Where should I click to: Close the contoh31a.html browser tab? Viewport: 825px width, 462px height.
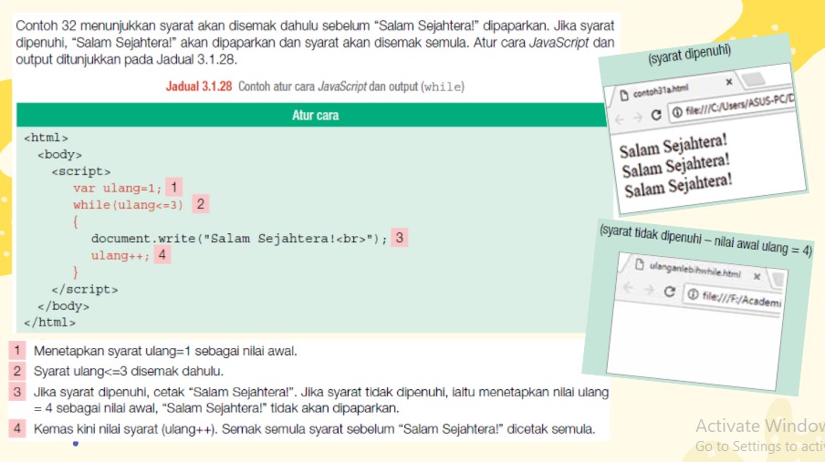728,81
